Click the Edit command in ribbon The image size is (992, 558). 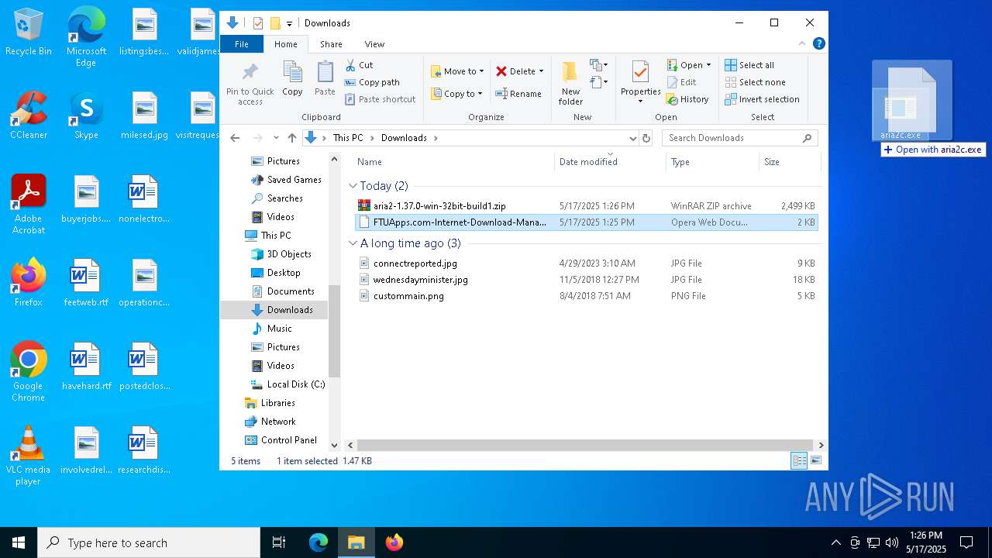point(680,82)
